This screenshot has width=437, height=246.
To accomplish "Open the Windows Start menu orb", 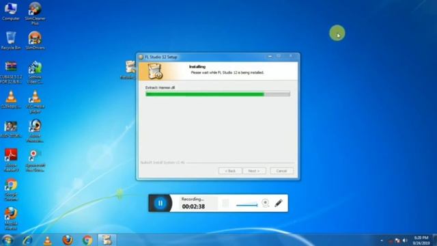I will pyautogui.click(x=8, y=240).
